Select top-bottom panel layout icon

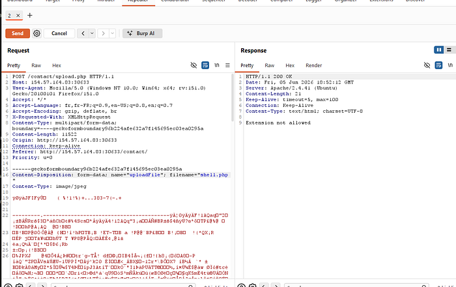449,50
